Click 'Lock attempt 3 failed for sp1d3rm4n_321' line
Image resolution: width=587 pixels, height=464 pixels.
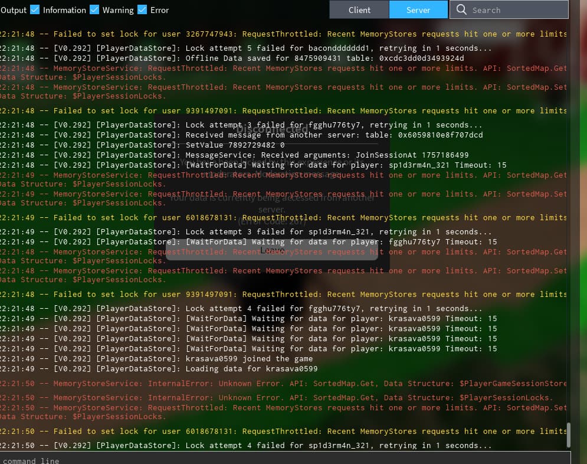pos(245,232)
